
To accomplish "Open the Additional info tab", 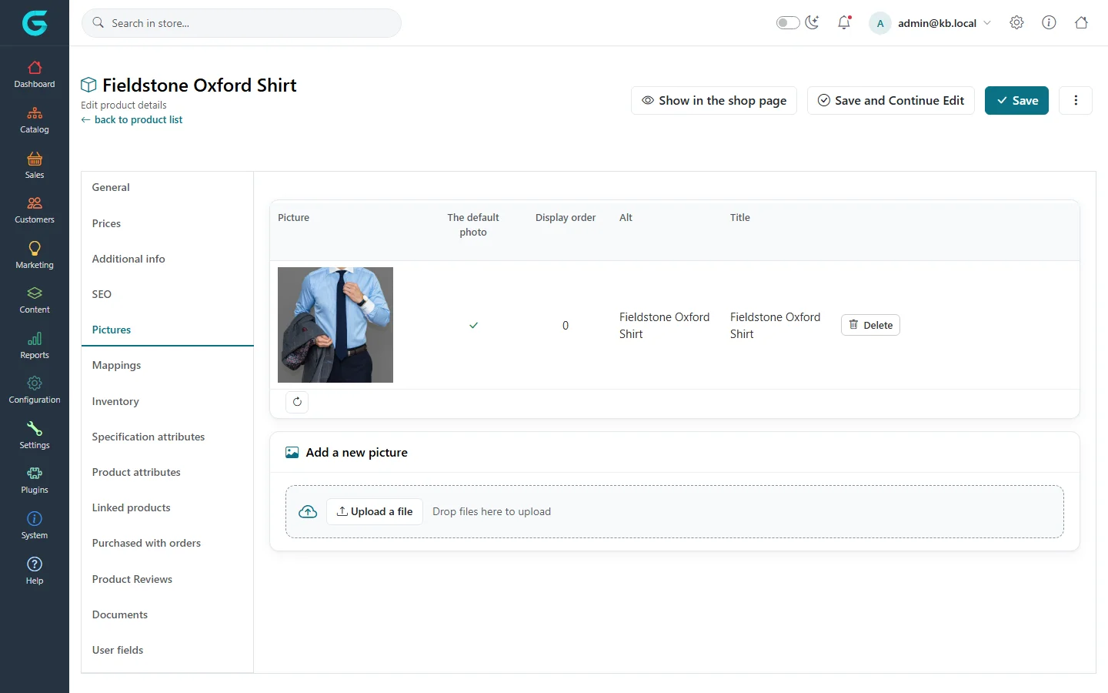I will point(168,259).
